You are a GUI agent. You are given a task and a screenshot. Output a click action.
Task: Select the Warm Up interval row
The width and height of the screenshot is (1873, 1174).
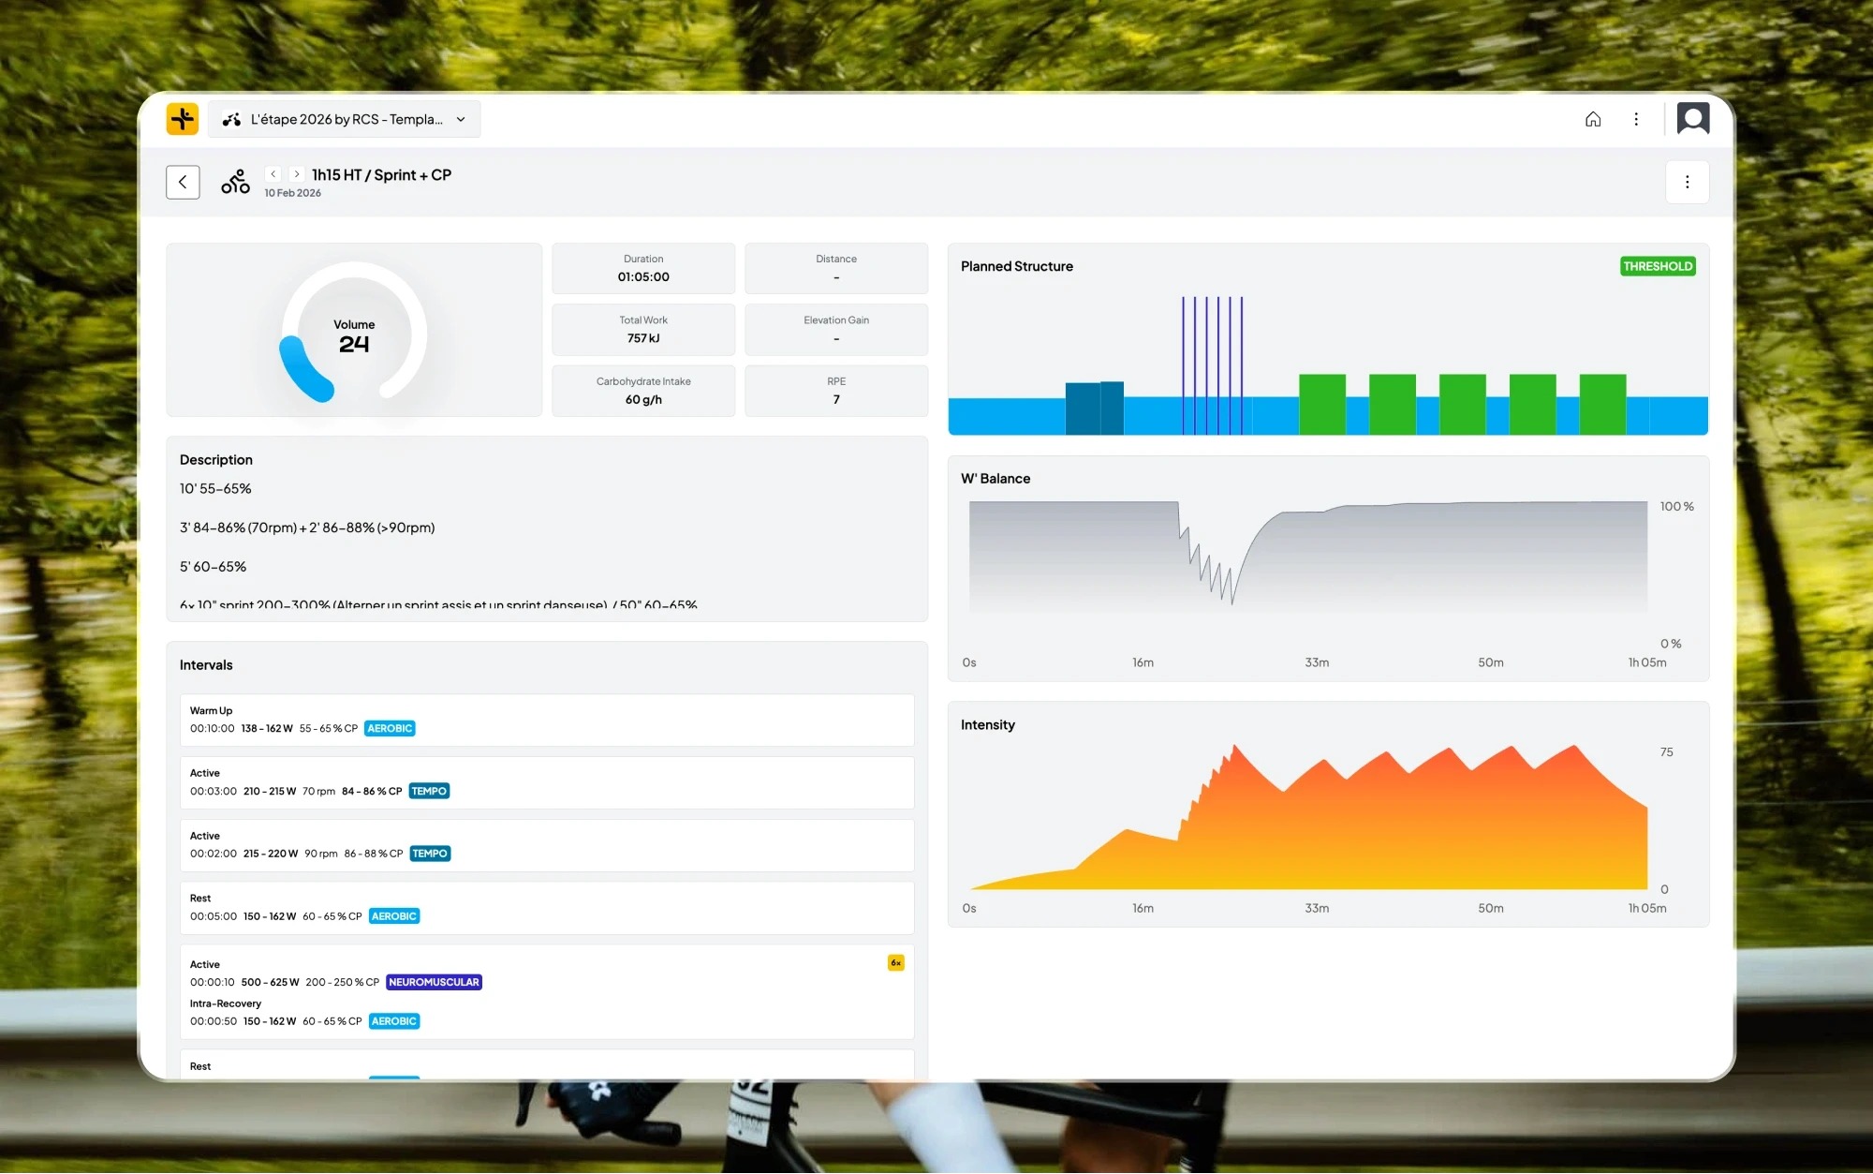tap(547, 720)
